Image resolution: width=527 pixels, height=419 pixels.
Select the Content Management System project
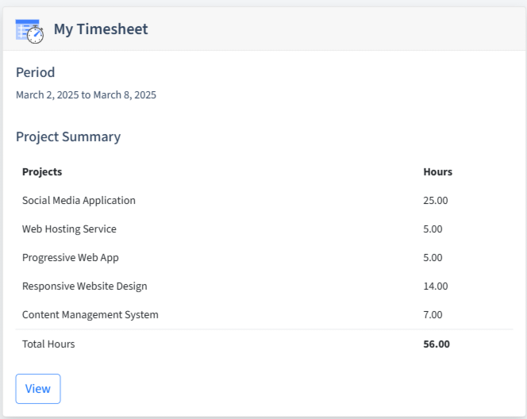tap(90, 315)
